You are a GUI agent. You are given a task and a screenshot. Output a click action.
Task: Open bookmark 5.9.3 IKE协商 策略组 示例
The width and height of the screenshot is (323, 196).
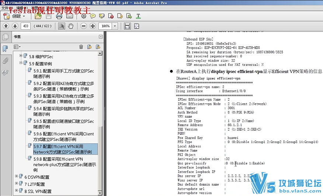pos(64,99)
